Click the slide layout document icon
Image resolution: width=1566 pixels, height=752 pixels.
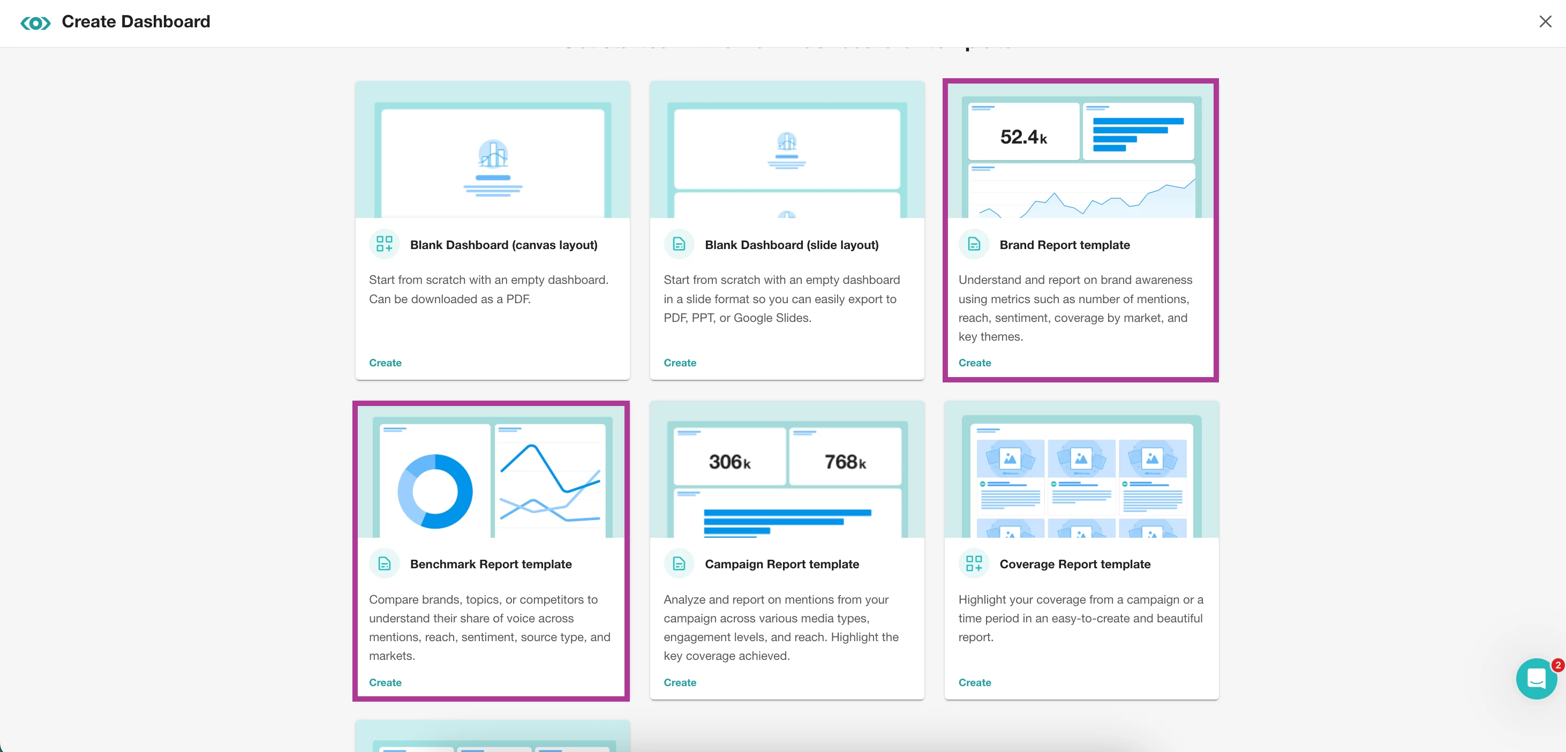click(x=679, y=244)
